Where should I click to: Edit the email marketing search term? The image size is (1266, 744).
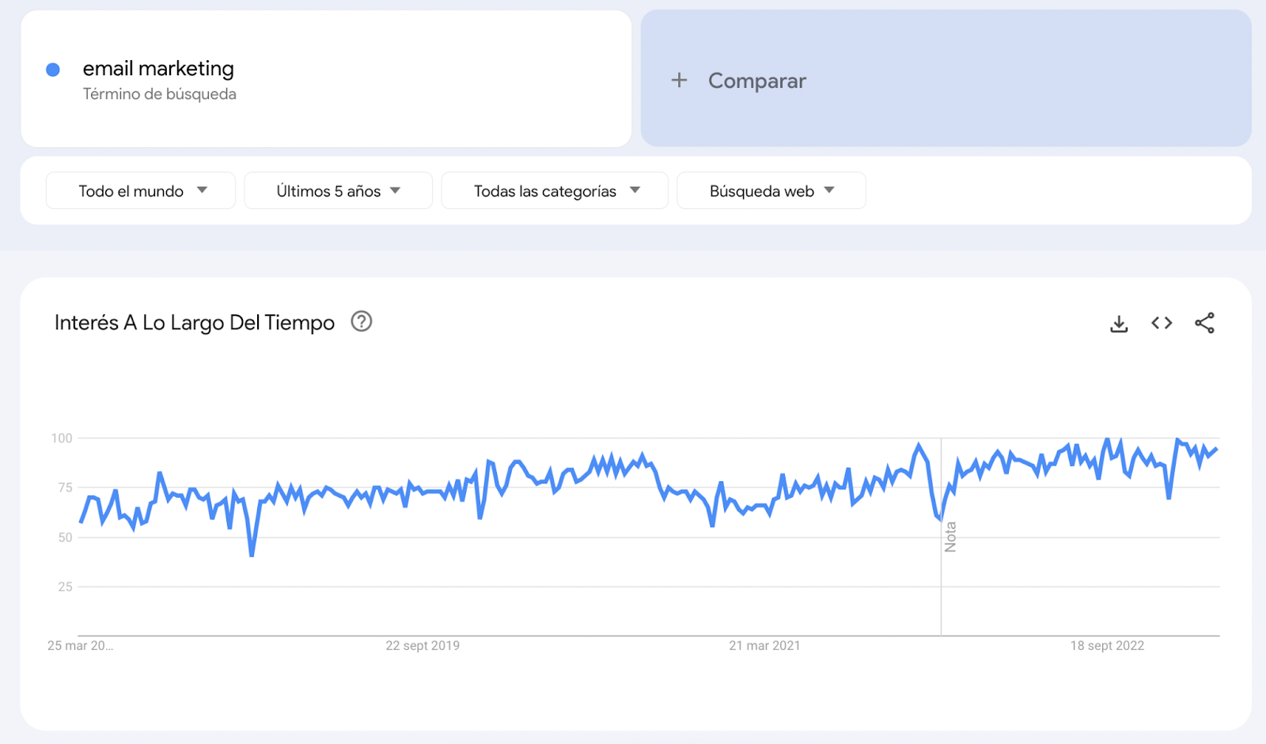coord(158,69)
